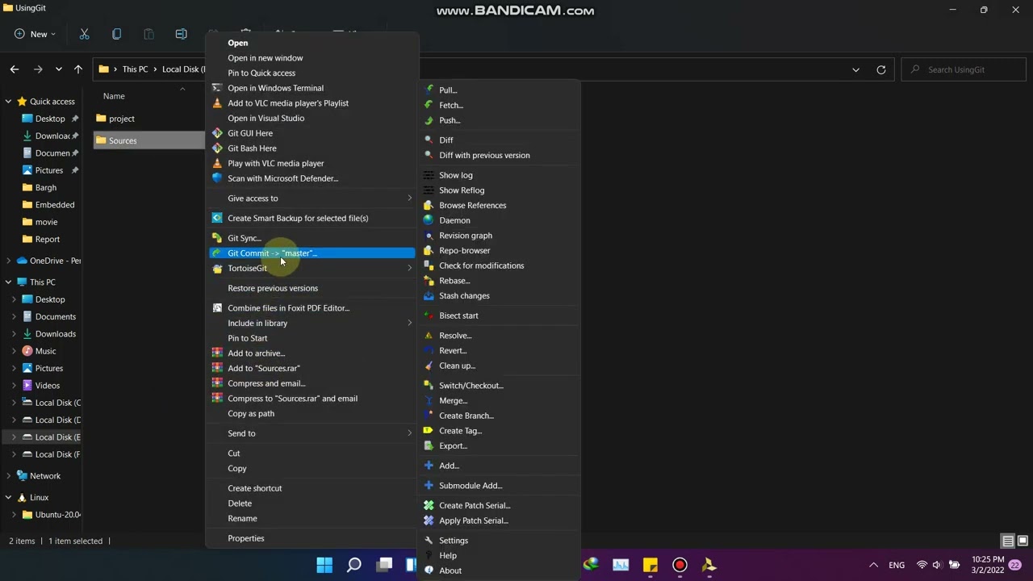Expand the OneDrive tree node
This screenshot has width=1033, height=581.
click(8, 261)
